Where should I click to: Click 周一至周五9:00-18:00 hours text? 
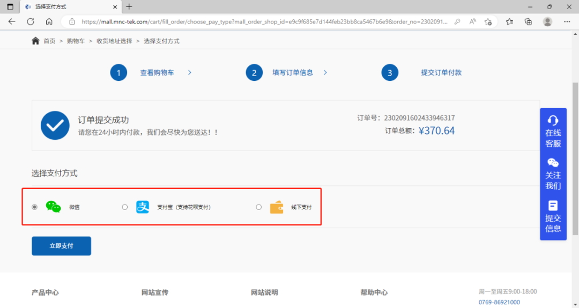tap(508, 291)
